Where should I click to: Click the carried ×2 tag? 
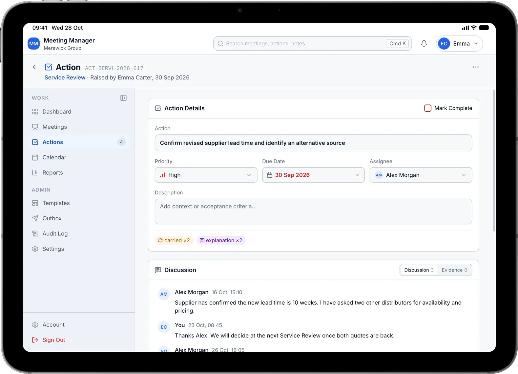pyautogui.click(x=174, y=240)
